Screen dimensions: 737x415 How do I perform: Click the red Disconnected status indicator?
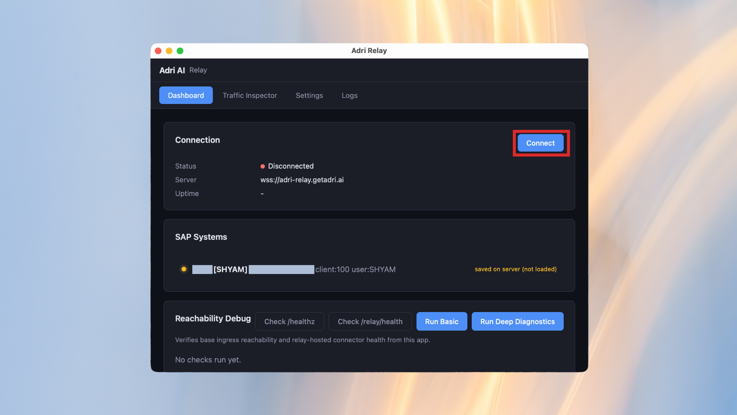tap(263, 166)
